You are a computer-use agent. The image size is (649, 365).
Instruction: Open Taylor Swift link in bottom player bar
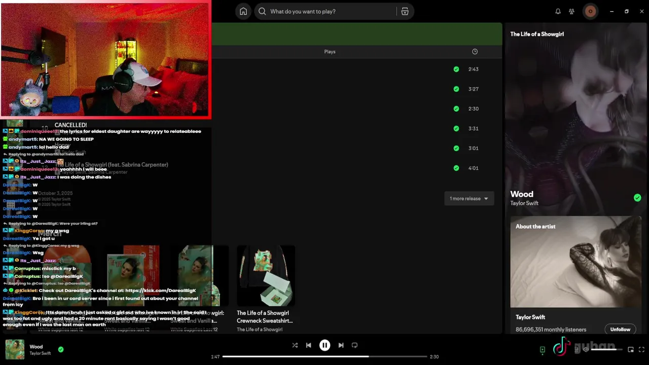tap(40, 353)
